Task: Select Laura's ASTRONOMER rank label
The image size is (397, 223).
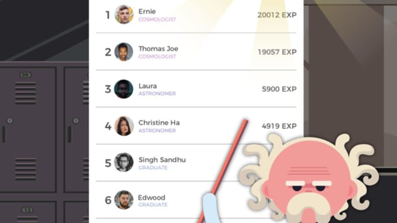Action: tap(157, 94)
